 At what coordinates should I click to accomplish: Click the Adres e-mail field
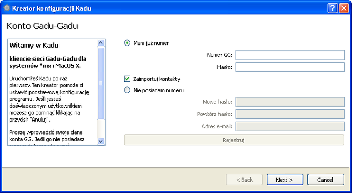click(290, 126)
